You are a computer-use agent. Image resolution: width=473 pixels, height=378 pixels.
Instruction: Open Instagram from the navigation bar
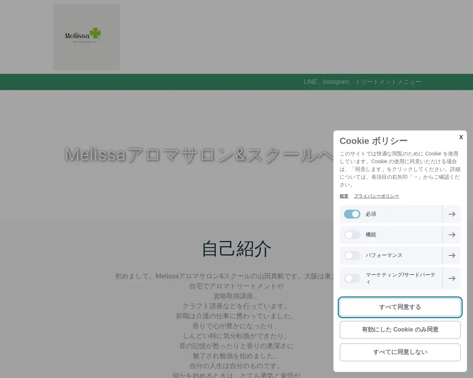(x=336, y=82)
